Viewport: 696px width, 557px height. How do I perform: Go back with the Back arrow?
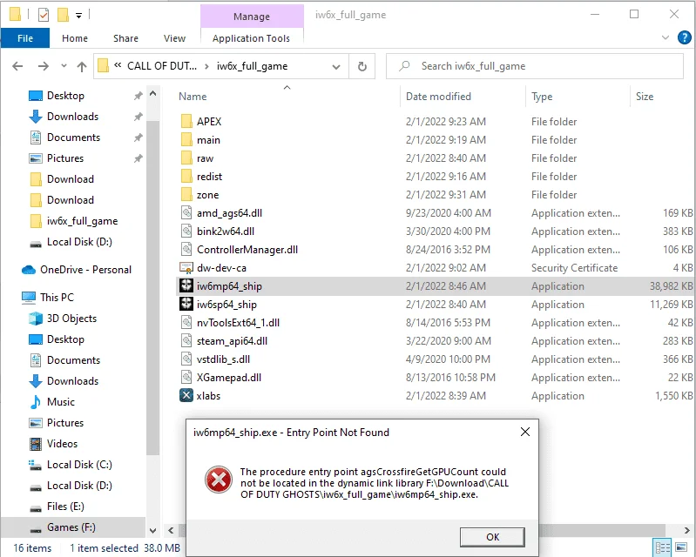[x=17, y=66]
